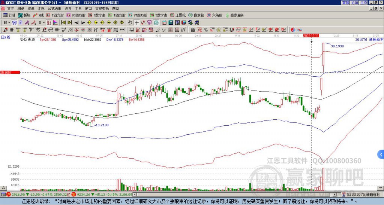Open the 交易委托 menu

pos(102,9)
